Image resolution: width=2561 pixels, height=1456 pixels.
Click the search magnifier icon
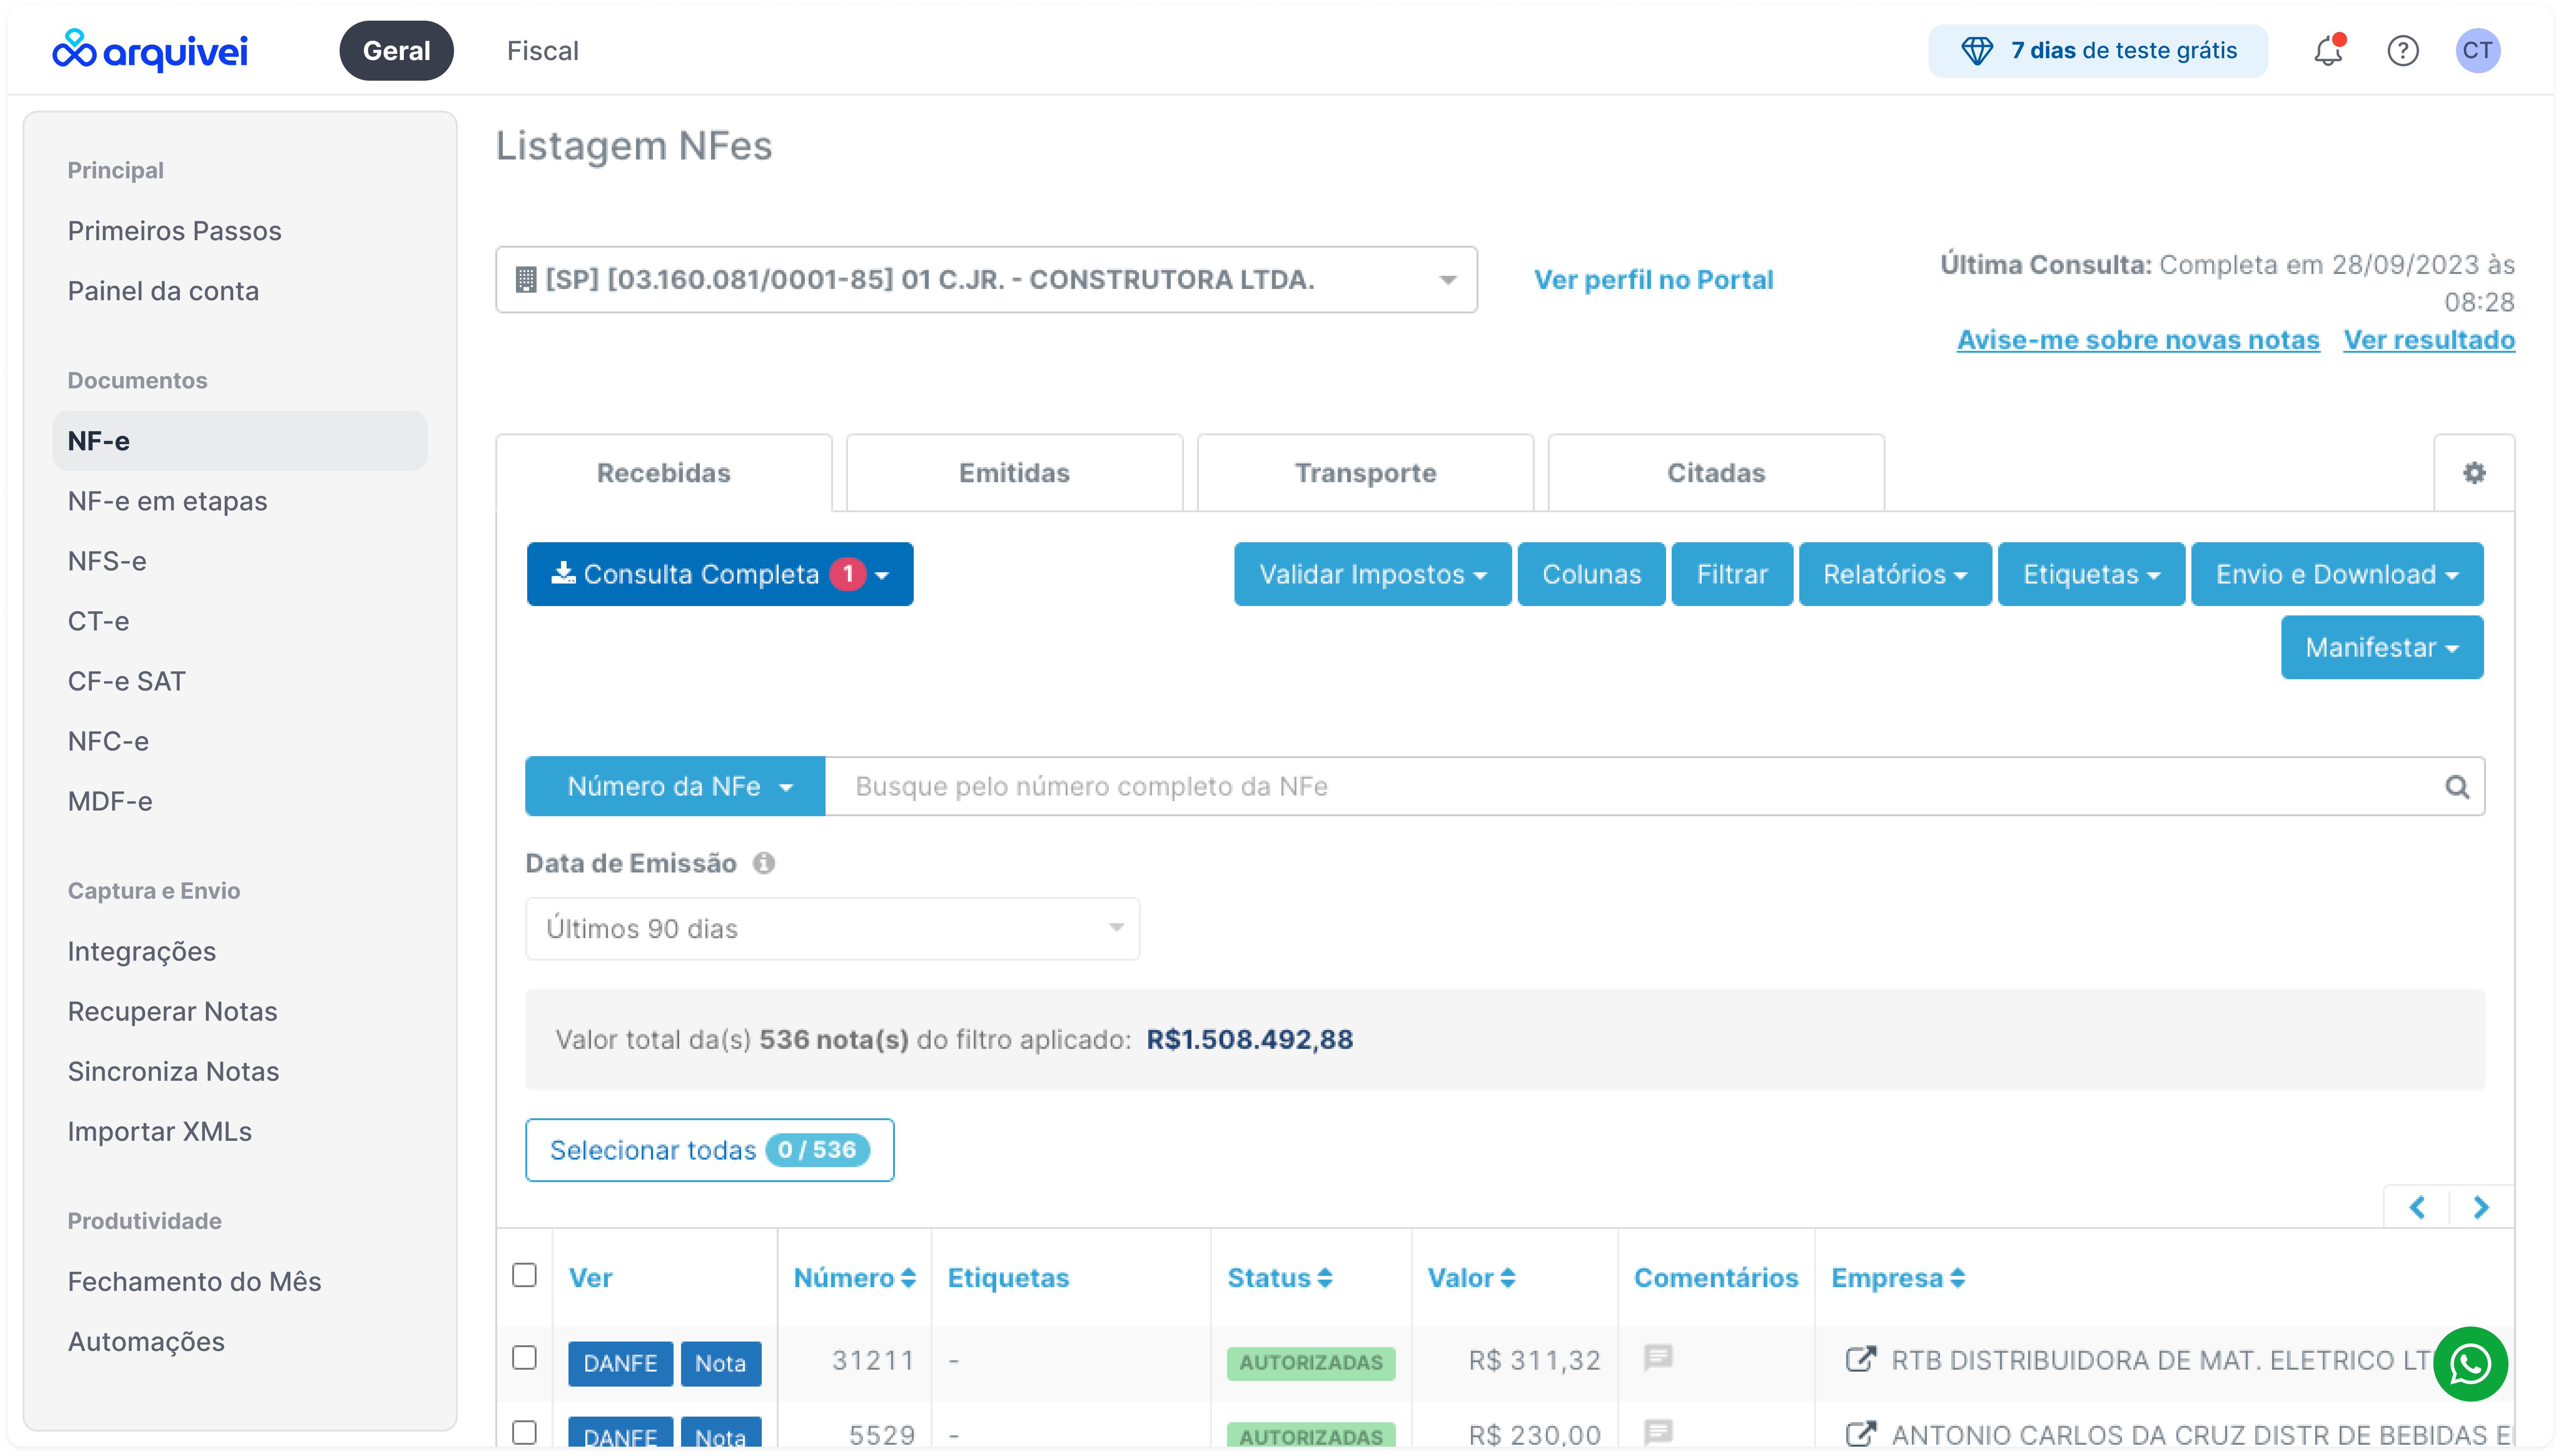(2457, 786)
